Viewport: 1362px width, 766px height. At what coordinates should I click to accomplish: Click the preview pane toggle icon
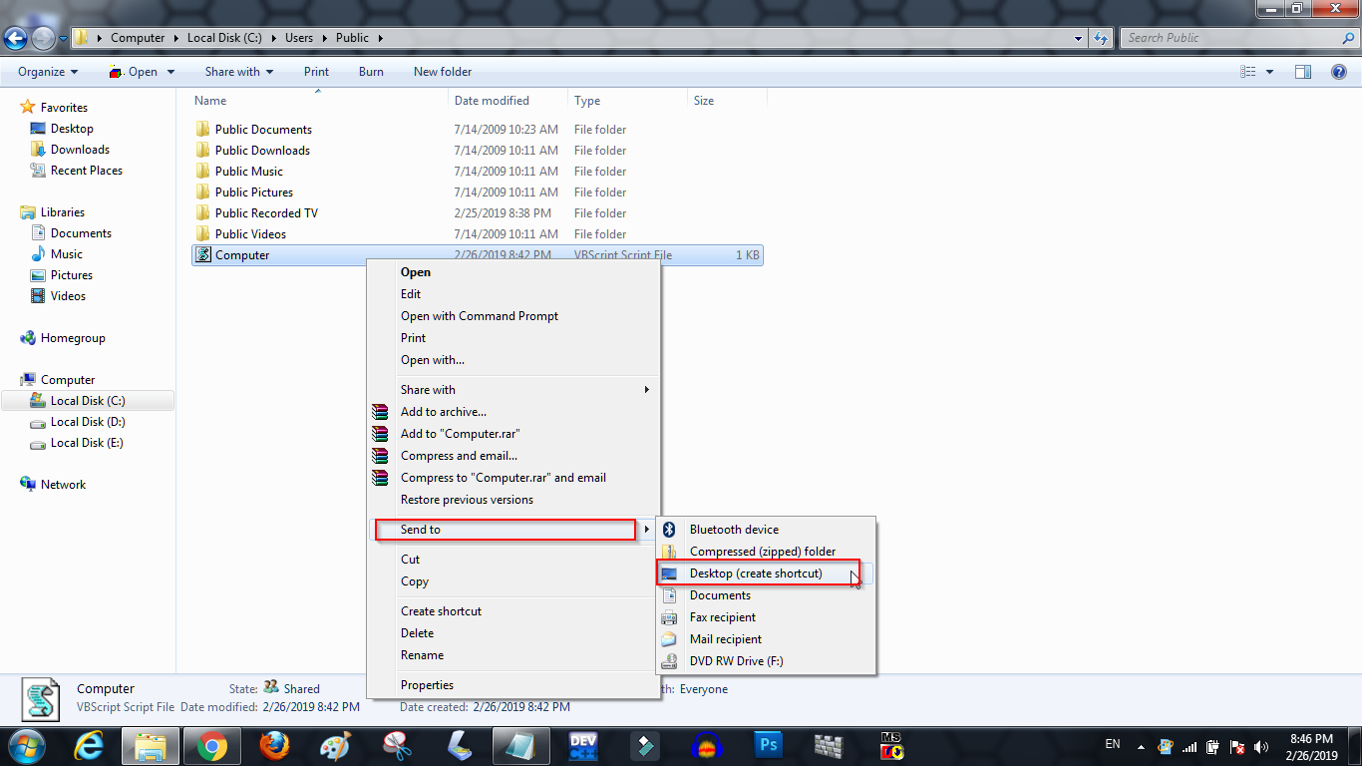point(1302,72)
